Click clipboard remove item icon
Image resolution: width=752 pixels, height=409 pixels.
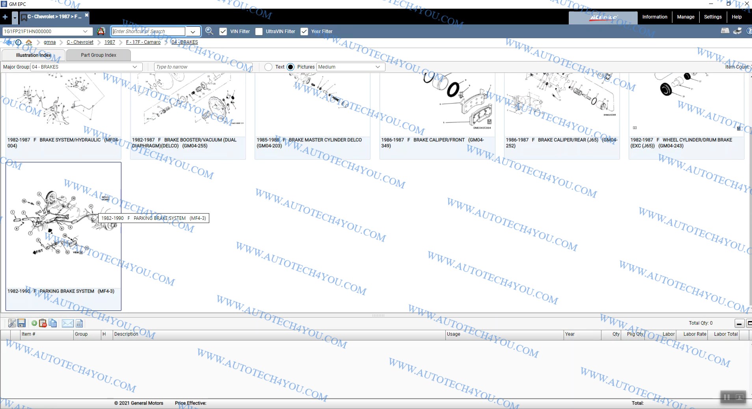click(x=43, y=323)
